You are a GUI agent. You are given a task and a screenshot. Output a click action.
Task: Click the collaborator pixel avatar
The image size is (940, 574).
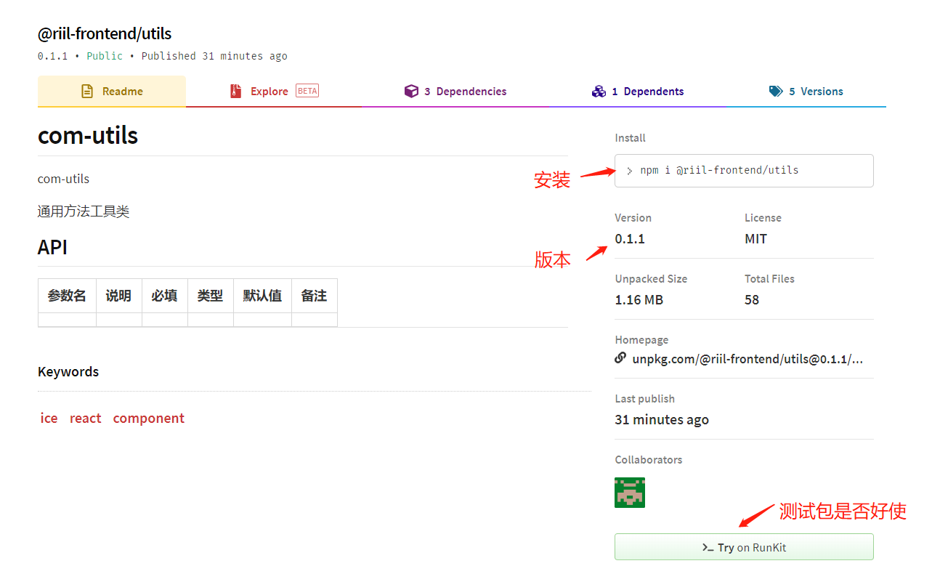[x=630, y=493]
